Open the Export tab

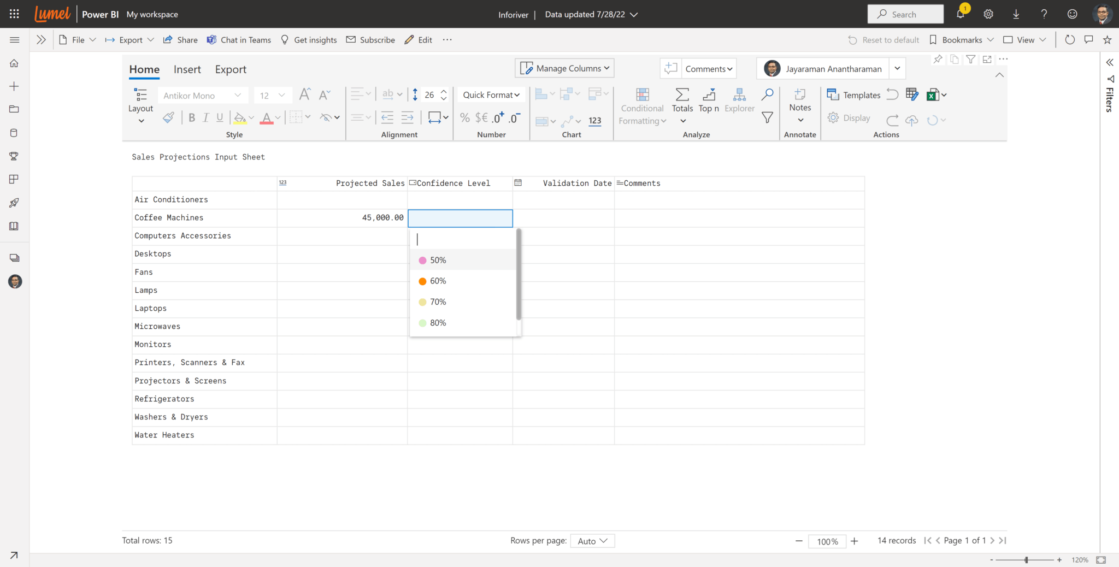tap(230, 69)
